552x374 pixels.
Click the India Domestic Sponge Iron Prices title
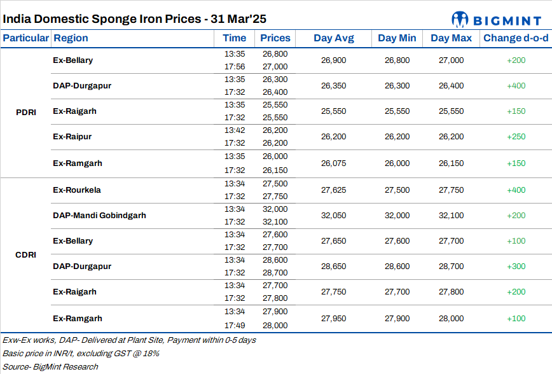click(x=135, y=18)
